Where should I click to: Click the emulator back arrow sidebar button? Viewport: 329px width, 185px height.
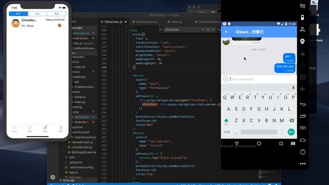pos(303,104)
